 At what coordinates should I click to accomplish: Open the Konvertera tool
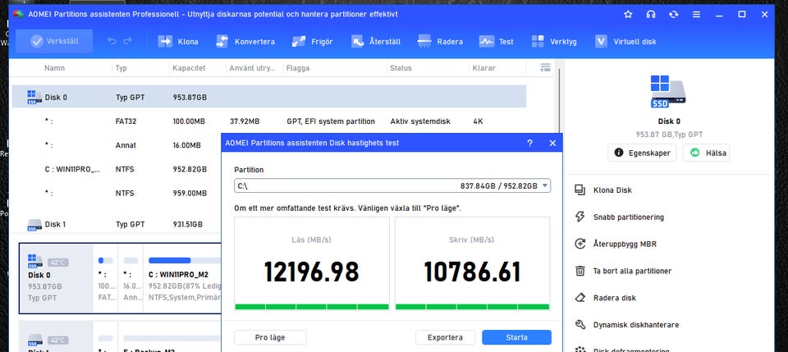[x=222, y=41]
